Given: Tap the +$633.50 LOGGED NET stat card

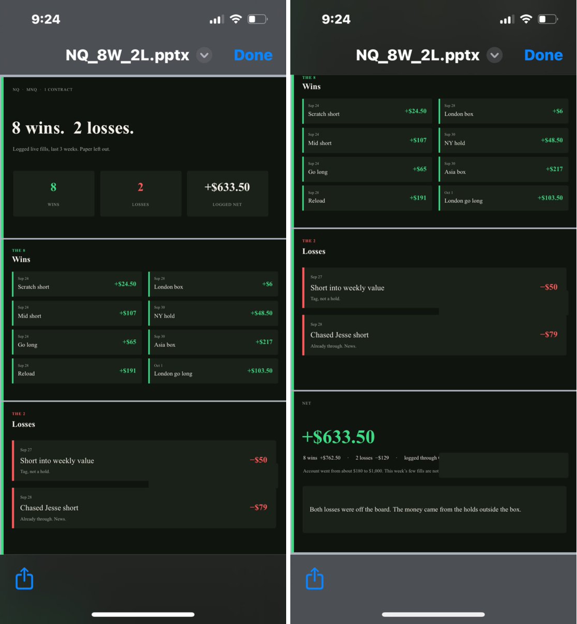Looking at the screenshot, I should (227, 193).
